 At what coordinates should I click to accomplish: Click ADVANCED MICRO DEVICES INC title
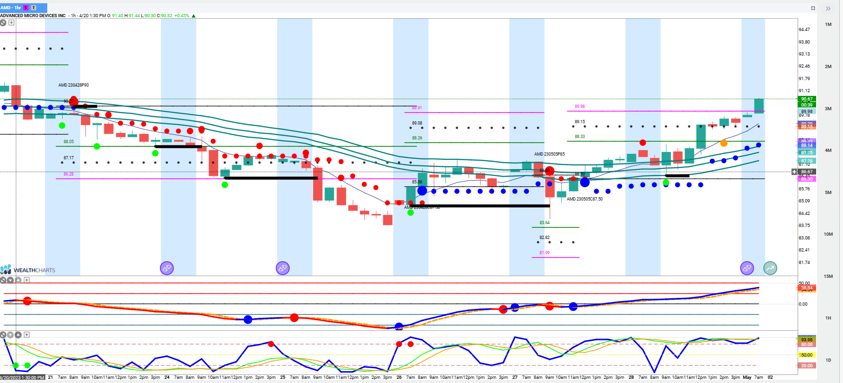pos(33,16)
